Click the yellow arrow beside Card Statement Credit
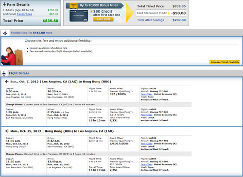Screen dimensions: 243x177 tap(169, 13)
